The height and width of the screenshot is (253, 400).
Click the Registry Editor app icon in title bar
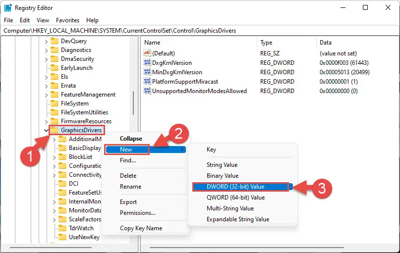(8, 7)
